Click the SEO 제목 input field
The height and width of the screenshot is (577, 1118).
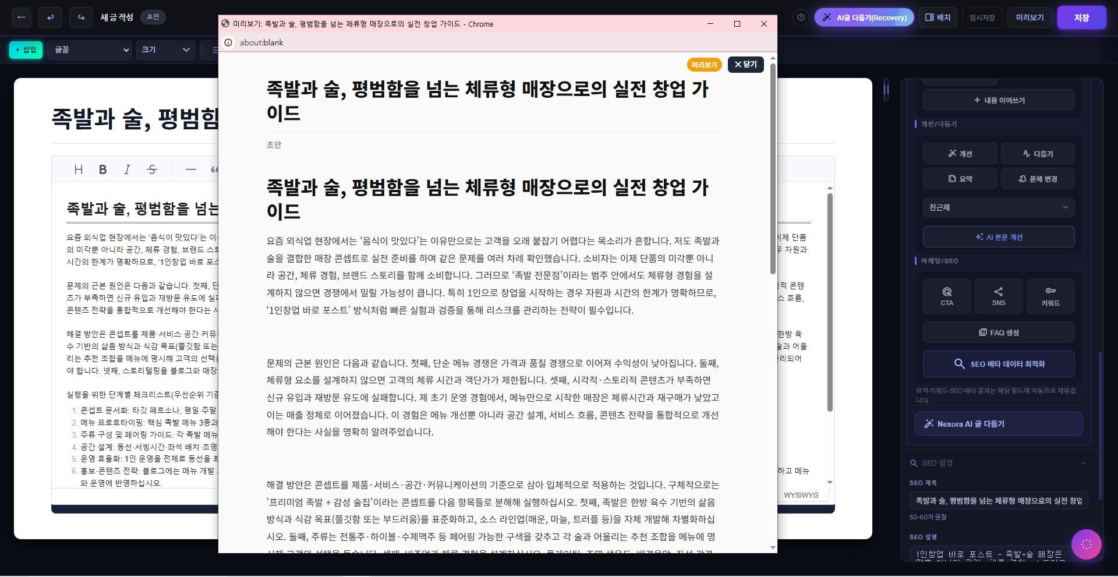point(998,501)
